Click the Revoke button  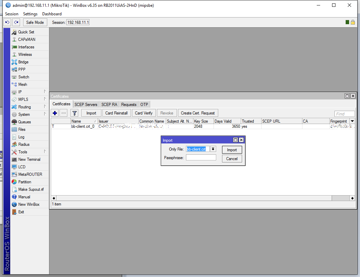(x=167, y=113)
